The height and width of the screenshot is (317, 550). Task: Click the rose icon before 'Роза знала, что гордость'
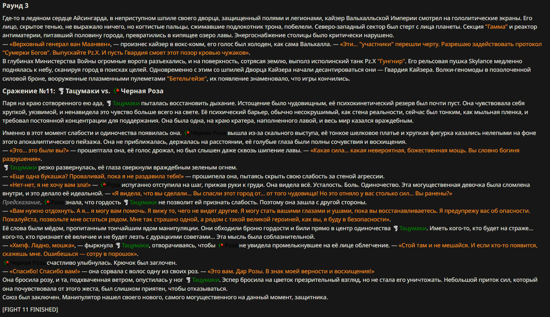[47, 202]
